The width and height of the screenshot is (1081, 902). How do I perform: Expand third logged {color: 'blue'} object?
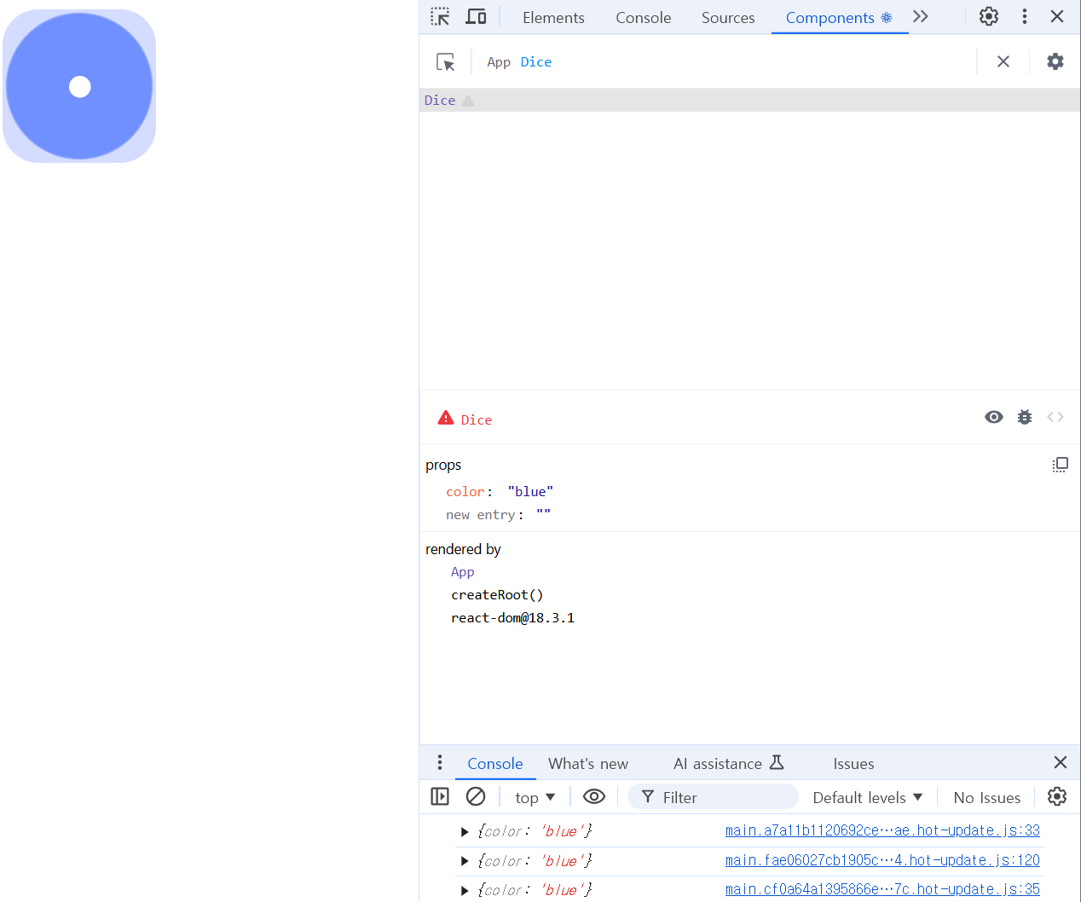465,890
